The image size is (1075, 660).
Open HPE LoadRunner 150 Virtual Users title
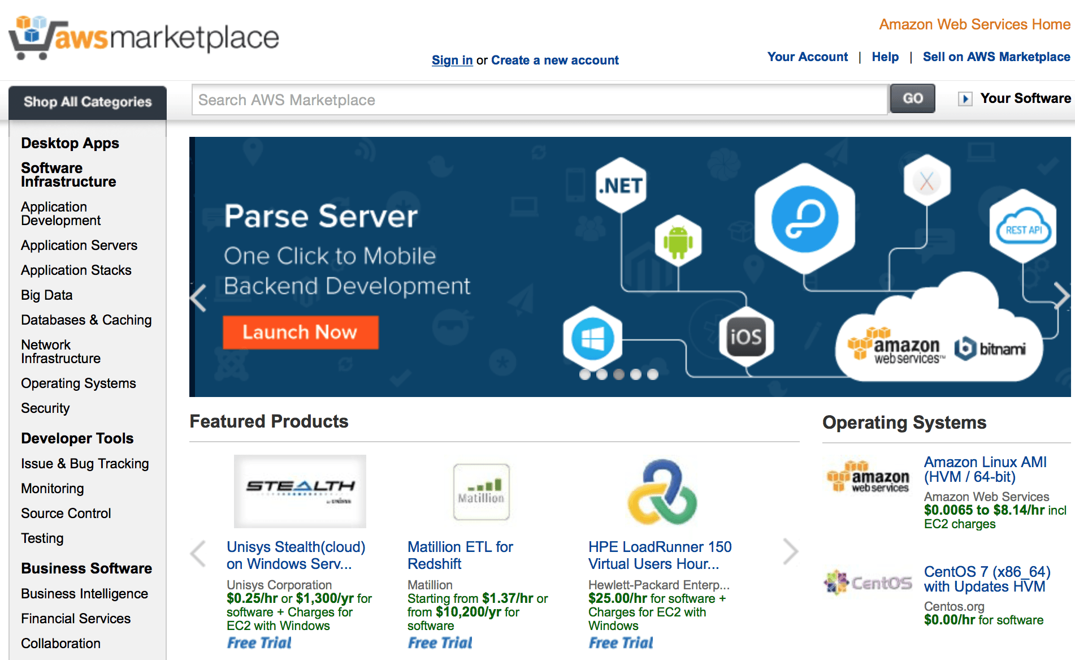click(x=660, y=555)
